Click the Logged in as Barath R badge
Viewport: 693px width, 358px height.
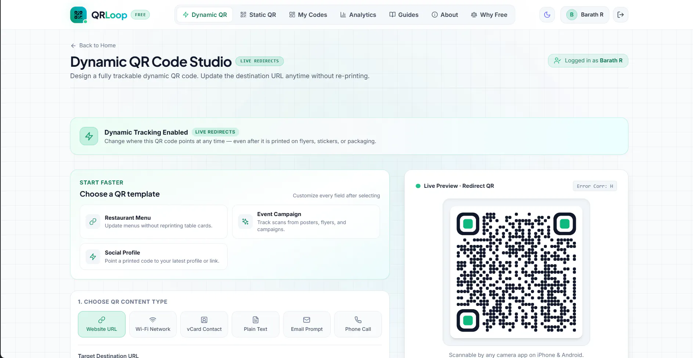(588, 61)
